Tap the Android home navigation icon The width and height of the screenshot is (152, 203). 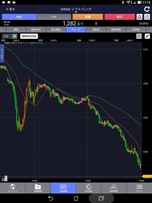tap(76, 198)
